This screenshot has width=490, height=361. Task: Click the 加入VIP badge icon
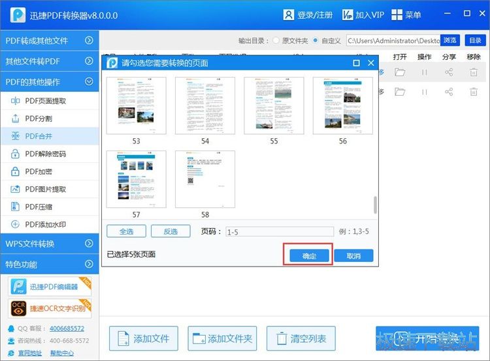point(348,14)
